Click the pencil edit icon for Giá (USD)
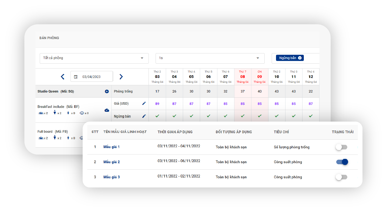Viewport: 387px width, 212px height. click(x=144, y=103)
